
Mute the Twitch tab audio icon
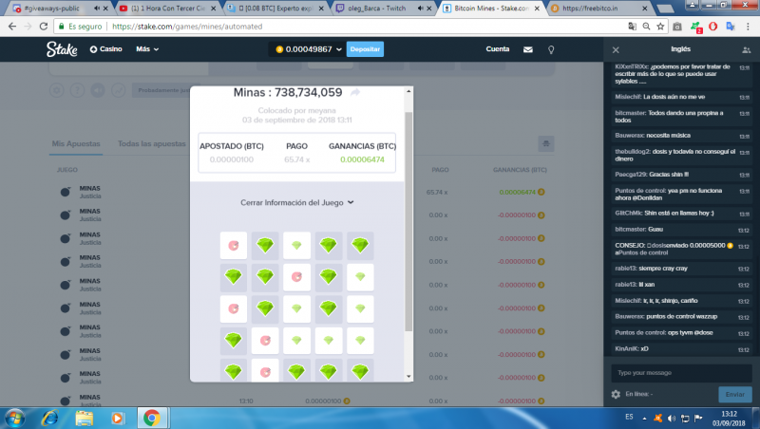pos(420,9)
